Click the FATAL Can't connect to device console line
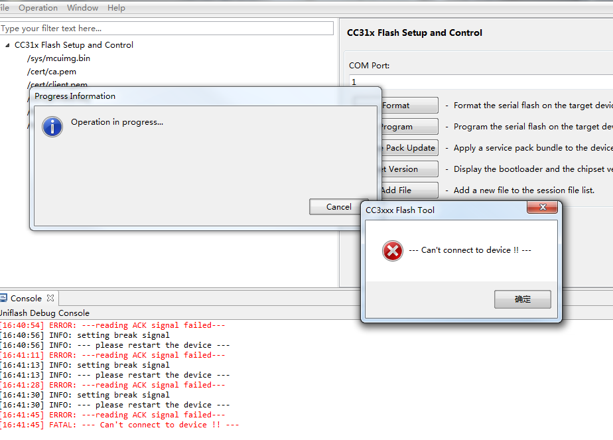This screenshot has width=613, height=440. tap(119, 425)
